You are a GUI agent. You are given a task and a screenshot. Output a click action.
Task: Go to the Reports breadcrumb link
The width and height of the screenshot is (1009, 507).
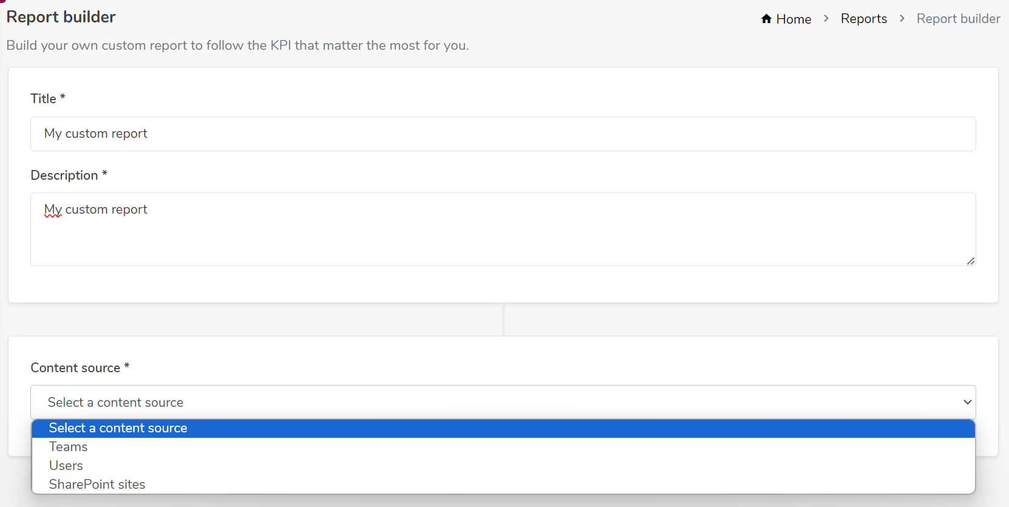[864, 19]
